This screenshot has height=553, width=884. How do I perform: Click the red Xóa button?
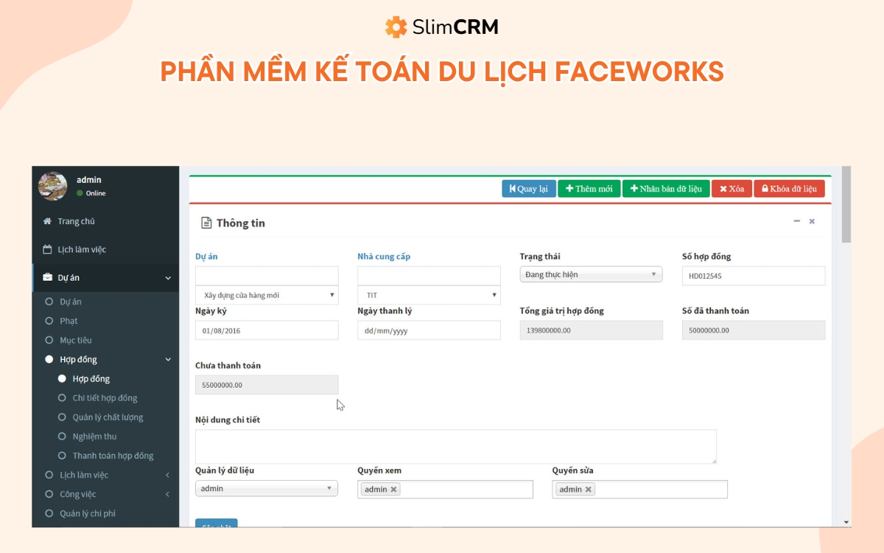pyautogui.click(x=732, y=189)
